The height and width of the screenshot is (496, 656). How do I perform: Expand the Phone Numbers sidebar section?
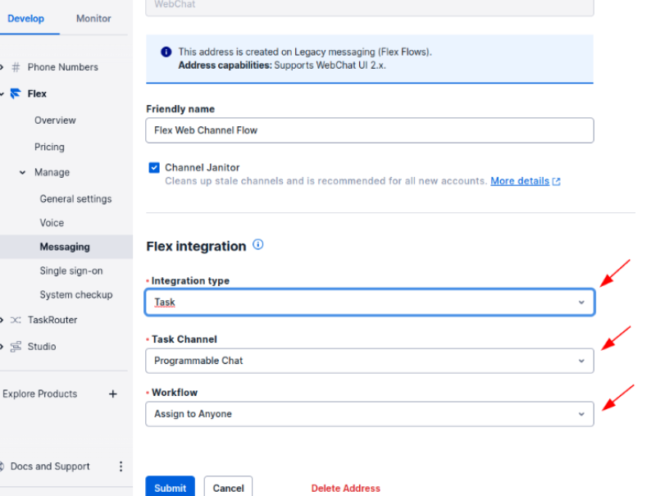tap(2, 67)
